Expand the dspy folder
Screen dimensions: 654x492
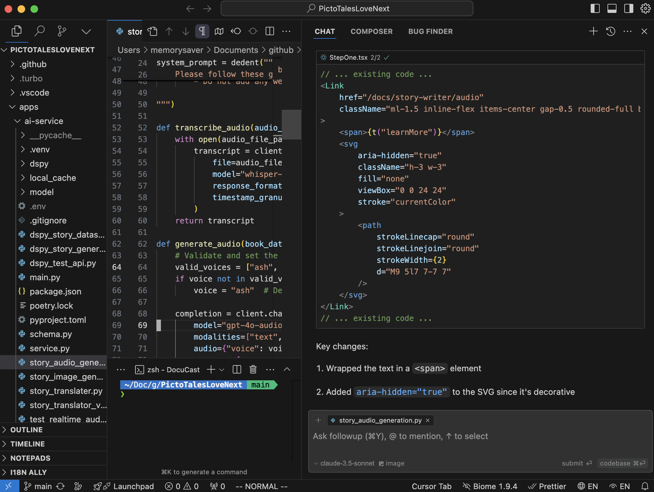pos(39,164)
